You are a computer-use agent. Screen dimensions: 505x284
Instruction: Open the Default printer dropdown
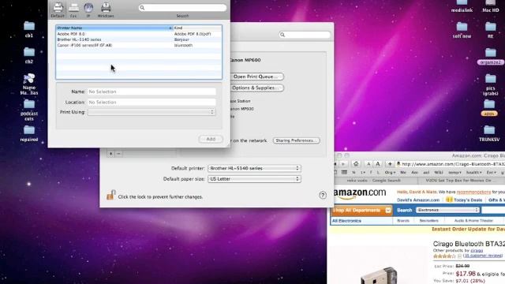(x=254, y=168)
